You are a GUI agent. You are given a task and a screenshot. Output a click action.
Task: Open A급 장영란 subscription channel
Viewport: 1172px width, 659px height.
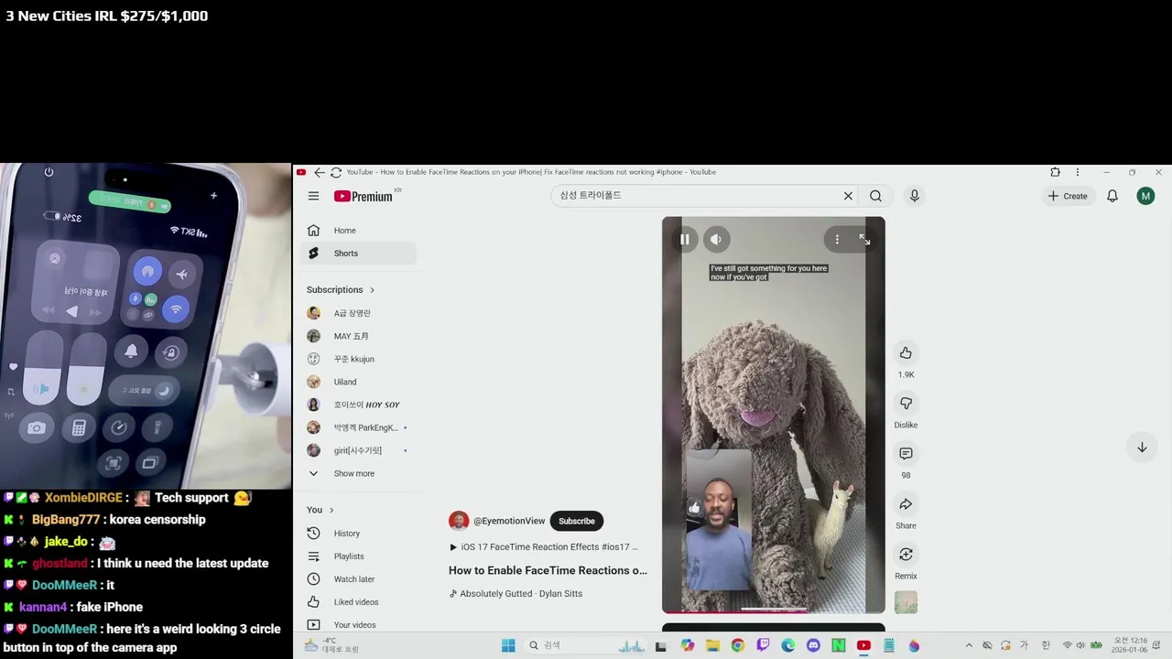359,313
